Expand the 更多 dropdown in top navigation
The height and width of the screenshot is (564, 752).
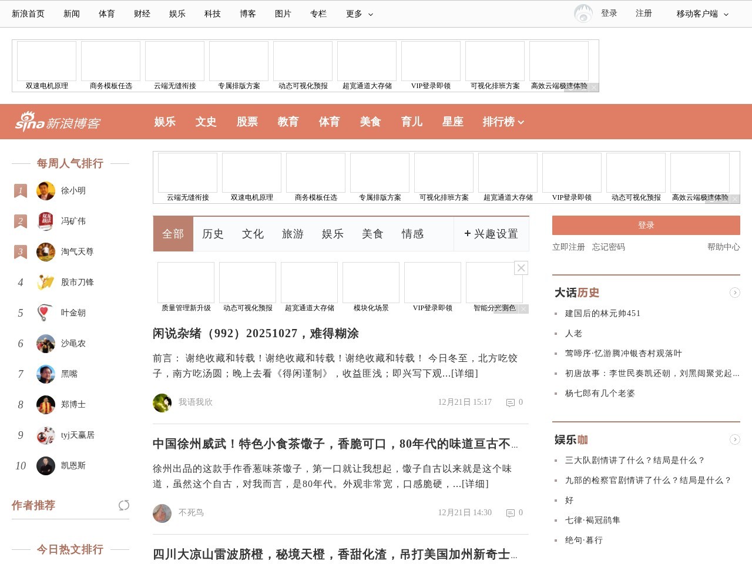tap(360, 14)
